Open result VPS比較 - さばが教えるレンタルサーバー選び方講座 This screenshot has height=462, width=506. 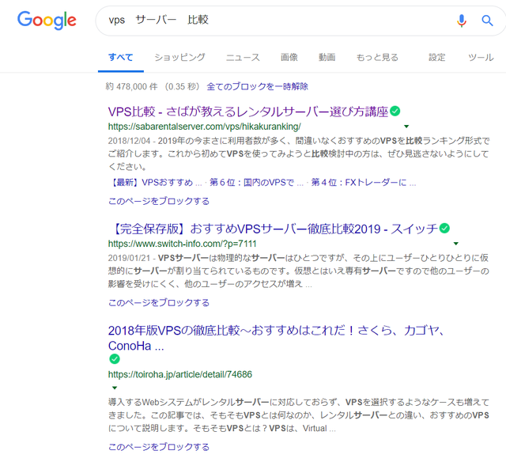[247, 112]
